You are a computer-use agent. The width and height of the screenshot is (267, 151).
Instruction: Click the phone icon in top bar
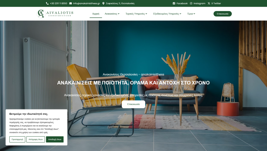(47, 3)
